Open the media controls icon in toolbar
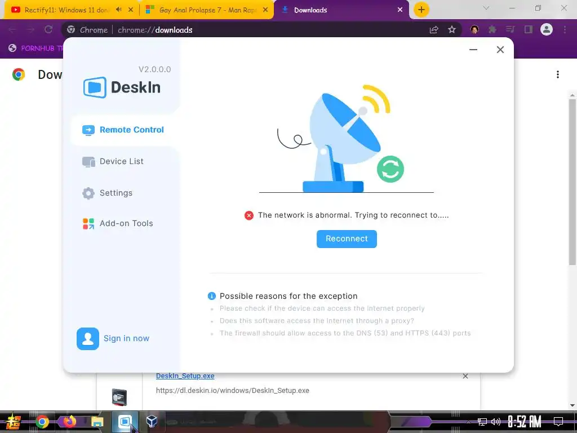The image size is (577, 433). [x=510, y=29]
